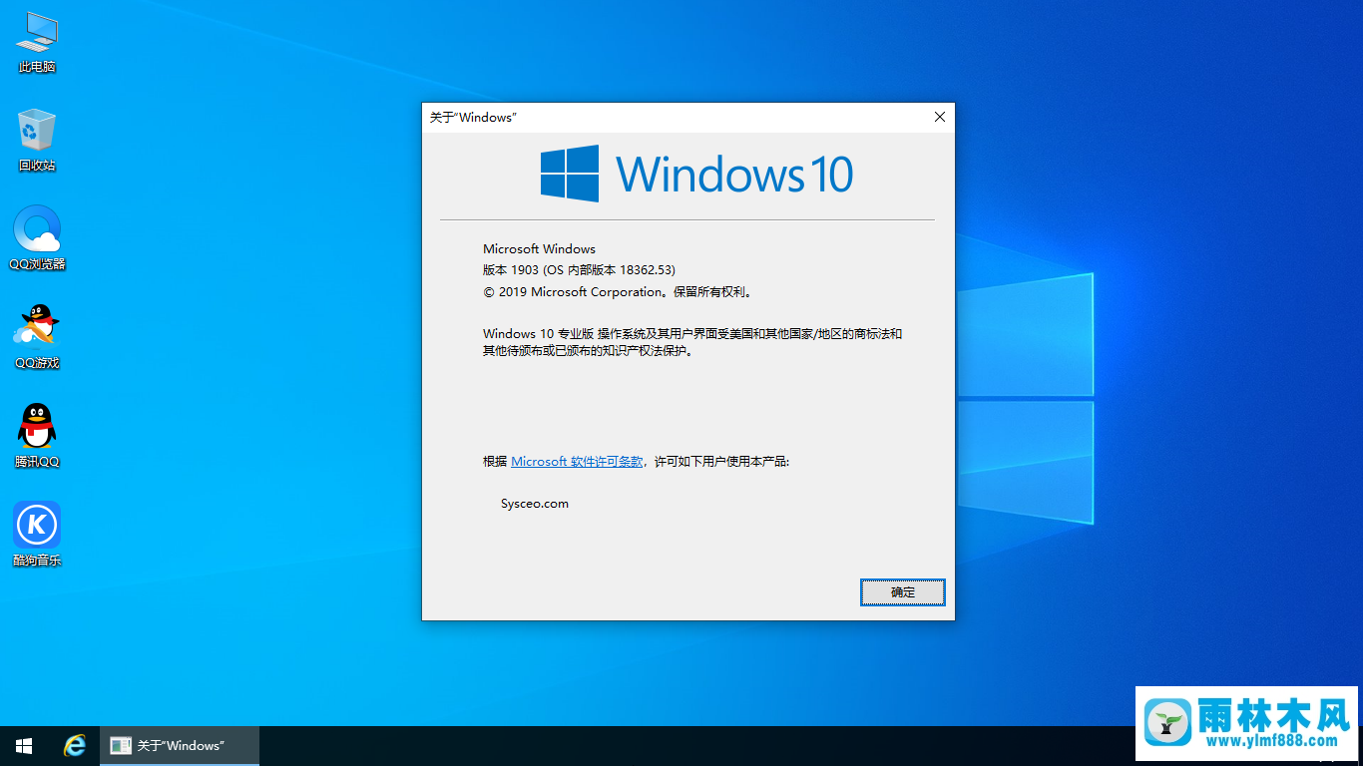
Task: Click the 确定 button in the dialog
Action: 902,592
